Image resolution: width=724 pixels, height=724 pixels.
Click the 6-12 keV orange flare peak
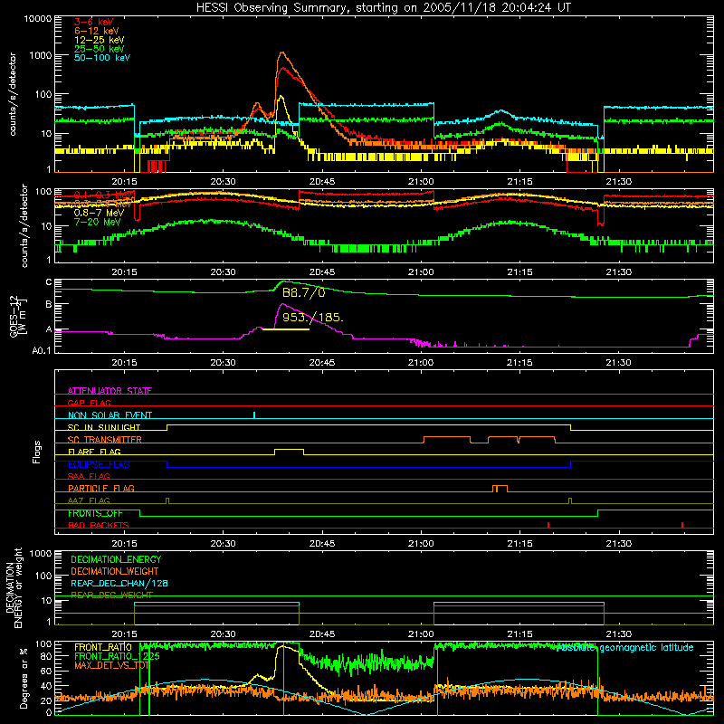[282, 53]
